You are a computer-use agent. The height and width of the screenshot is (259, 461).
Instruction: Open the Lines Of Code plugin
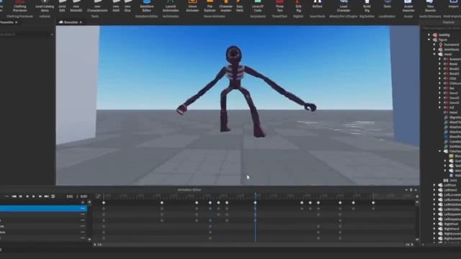coord(258,6)
